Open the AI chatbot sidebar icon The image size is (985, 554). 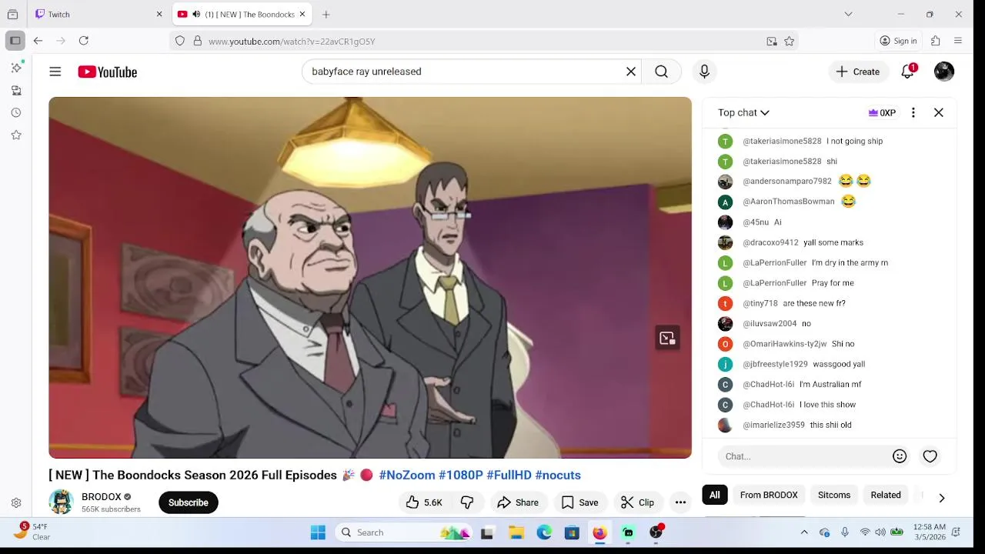[16, 68]
